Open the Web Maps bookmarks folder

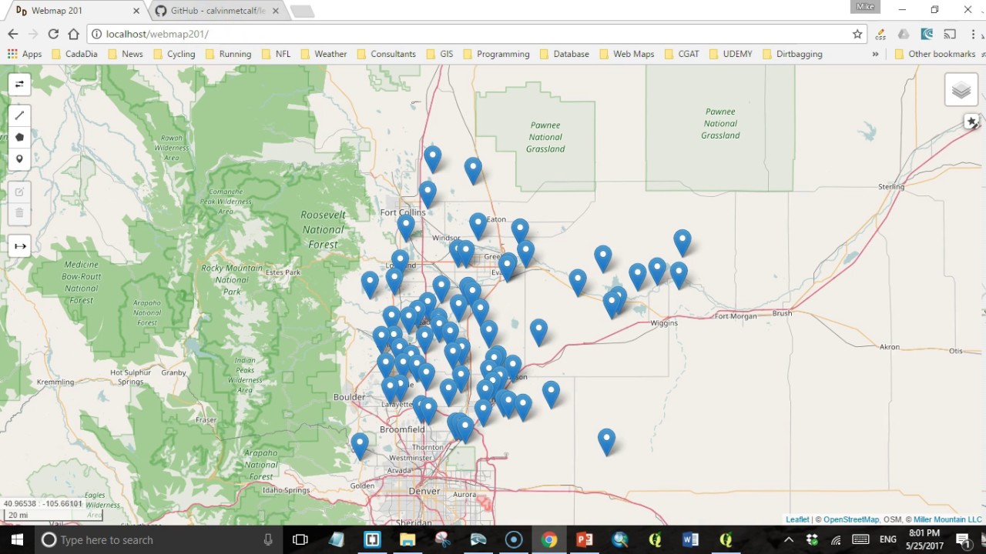click(x=626, y=54)
